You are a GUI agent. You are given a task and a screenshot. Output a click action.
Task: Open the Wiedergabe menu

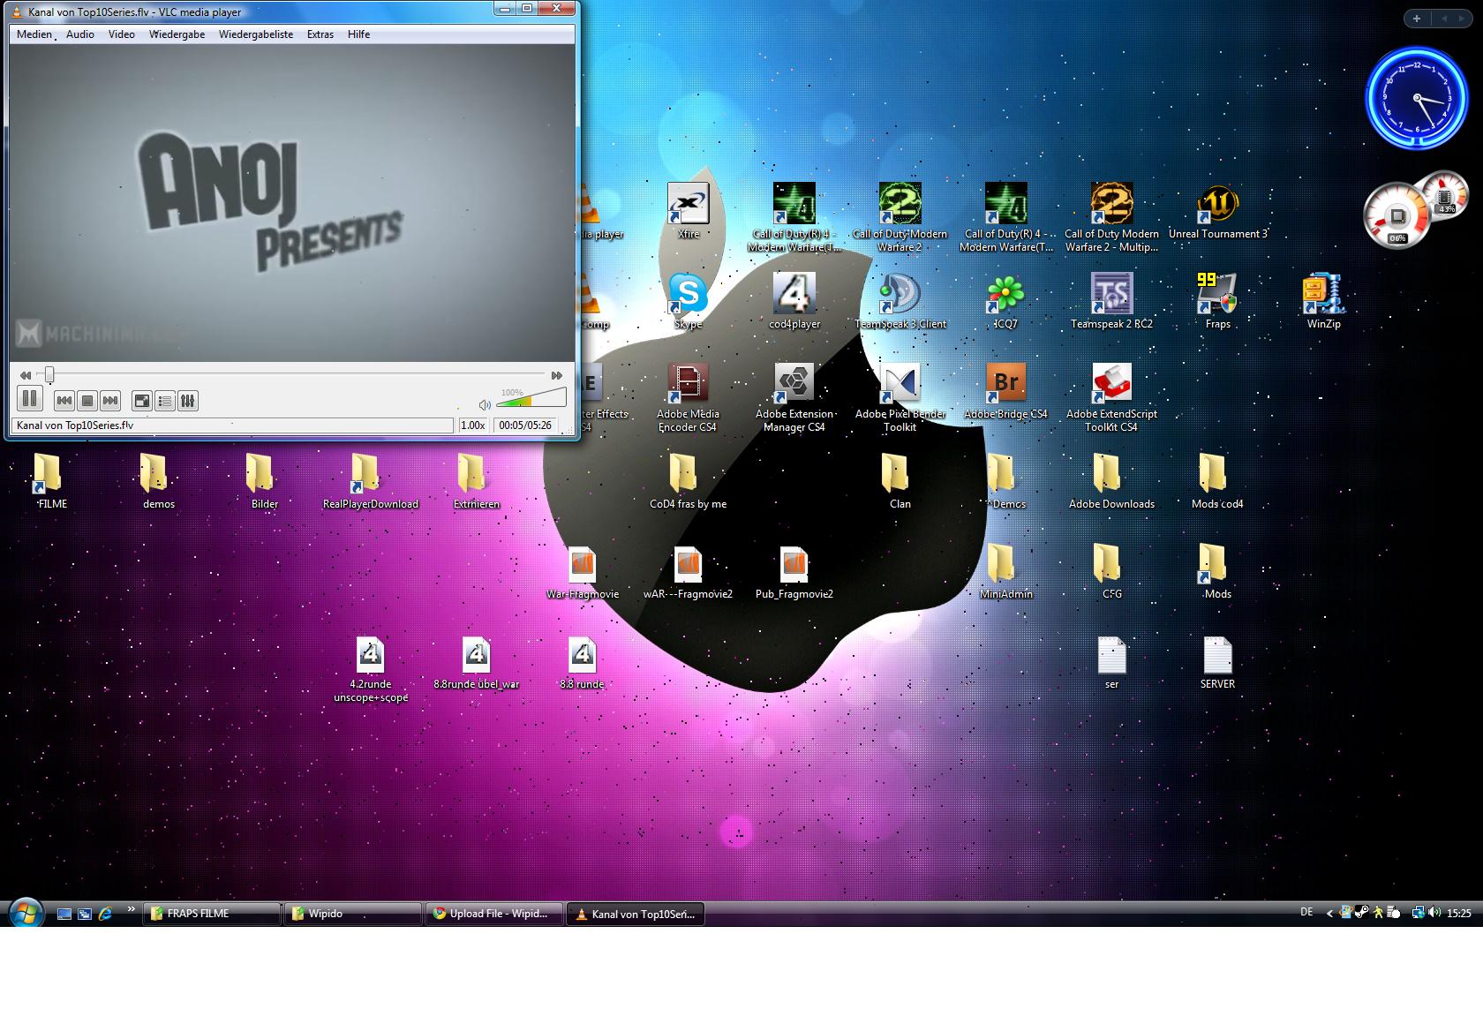(x=177, y=34)
